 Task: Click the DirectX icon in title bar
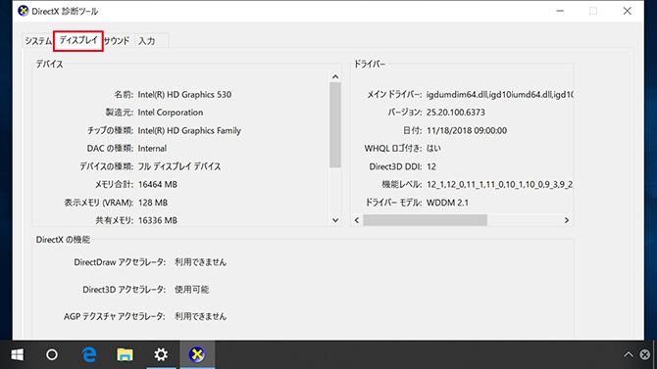[24, 11]
